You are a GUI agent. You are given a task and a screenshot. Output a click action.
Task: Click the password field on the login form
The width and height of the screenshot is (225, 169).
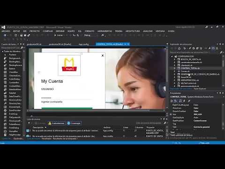pyautogui.click(x=67, y=98)
